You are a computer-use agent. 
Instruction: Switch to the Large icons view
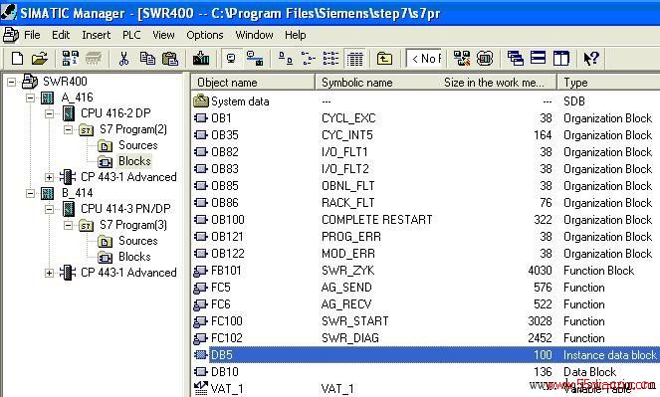pos(286,59)
